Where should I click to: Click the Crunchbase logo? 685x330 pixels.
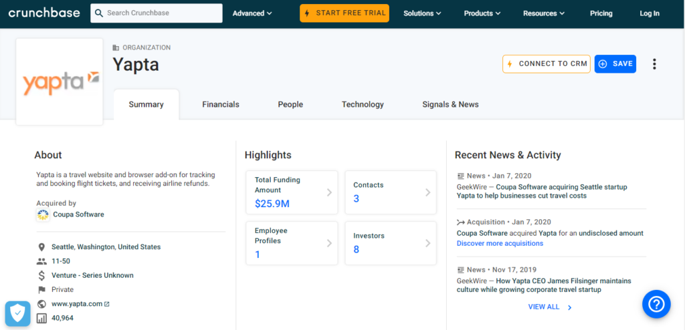(44, 13)
